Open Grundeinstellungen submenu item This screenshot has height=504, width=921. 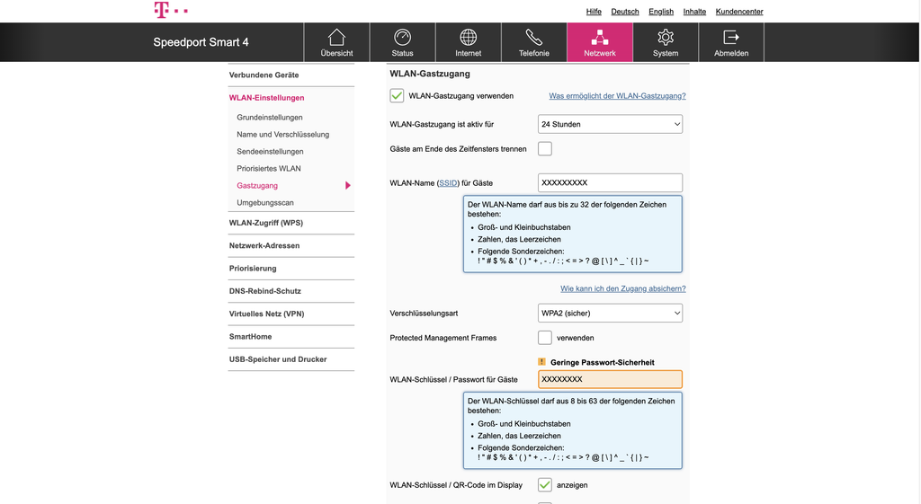[270, 118]
